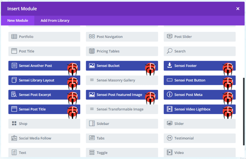Click the Pricing Tables icon
Image resolution: width=246 pixels, height=159 pixels.
point(92,51)
